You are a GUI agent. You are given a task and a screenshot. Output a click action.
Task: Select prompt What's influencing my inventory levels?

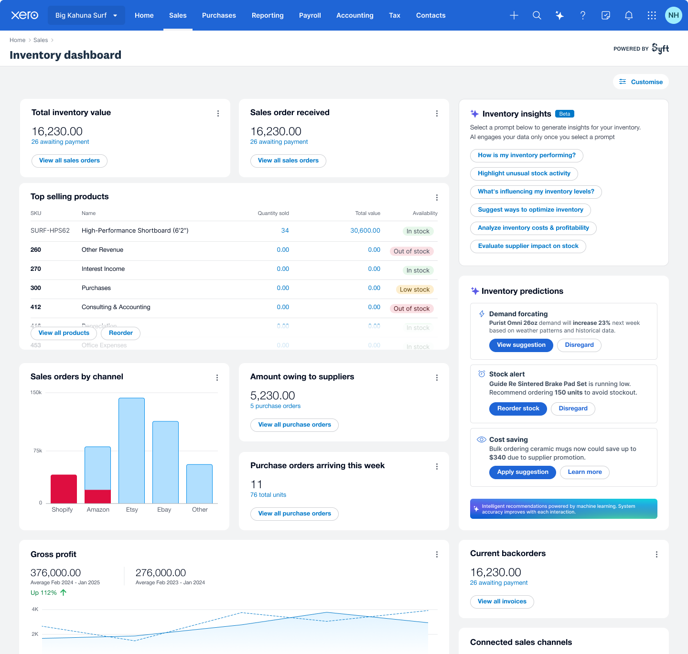tap(536, 192)
